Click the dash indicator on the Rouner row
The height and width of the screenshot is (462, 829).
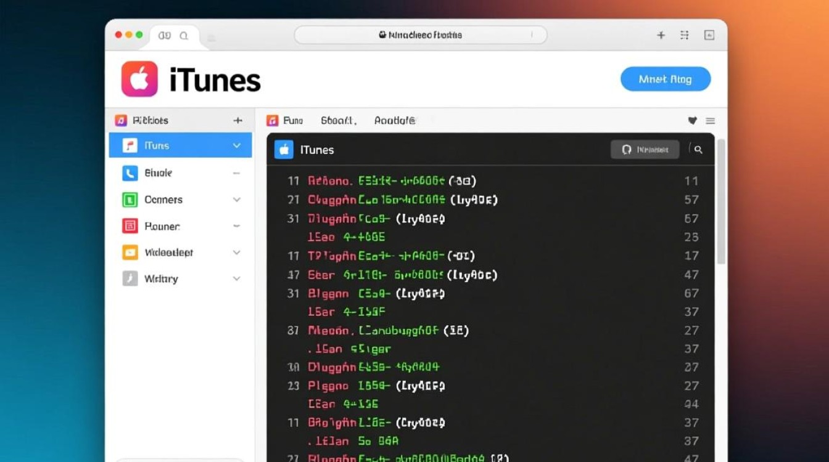coord(236,226)
